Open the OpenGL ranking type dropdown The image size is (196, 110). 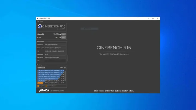[41, 67]
